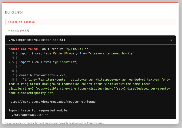The width and height of the screenshot is (182, 128).
Task: Click the button.tsx:5:1 file path header
Action: point(37,40)
